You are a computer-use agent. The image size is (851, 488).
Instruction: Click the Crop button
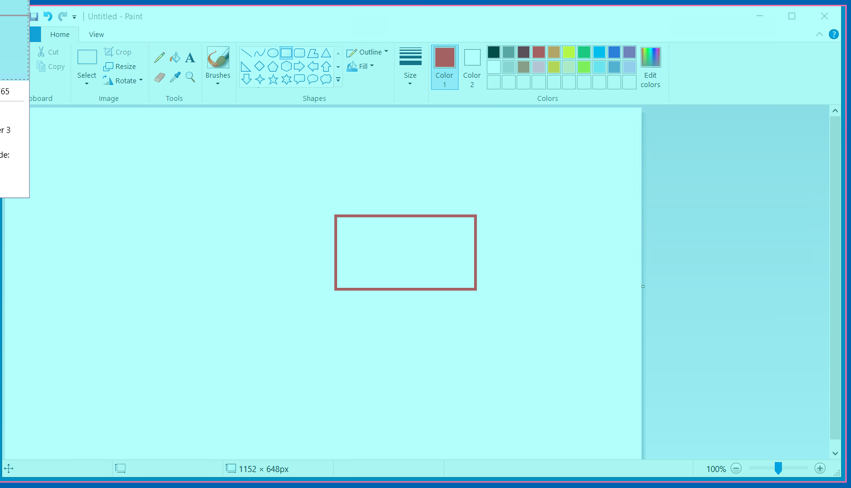coord(118,52)
